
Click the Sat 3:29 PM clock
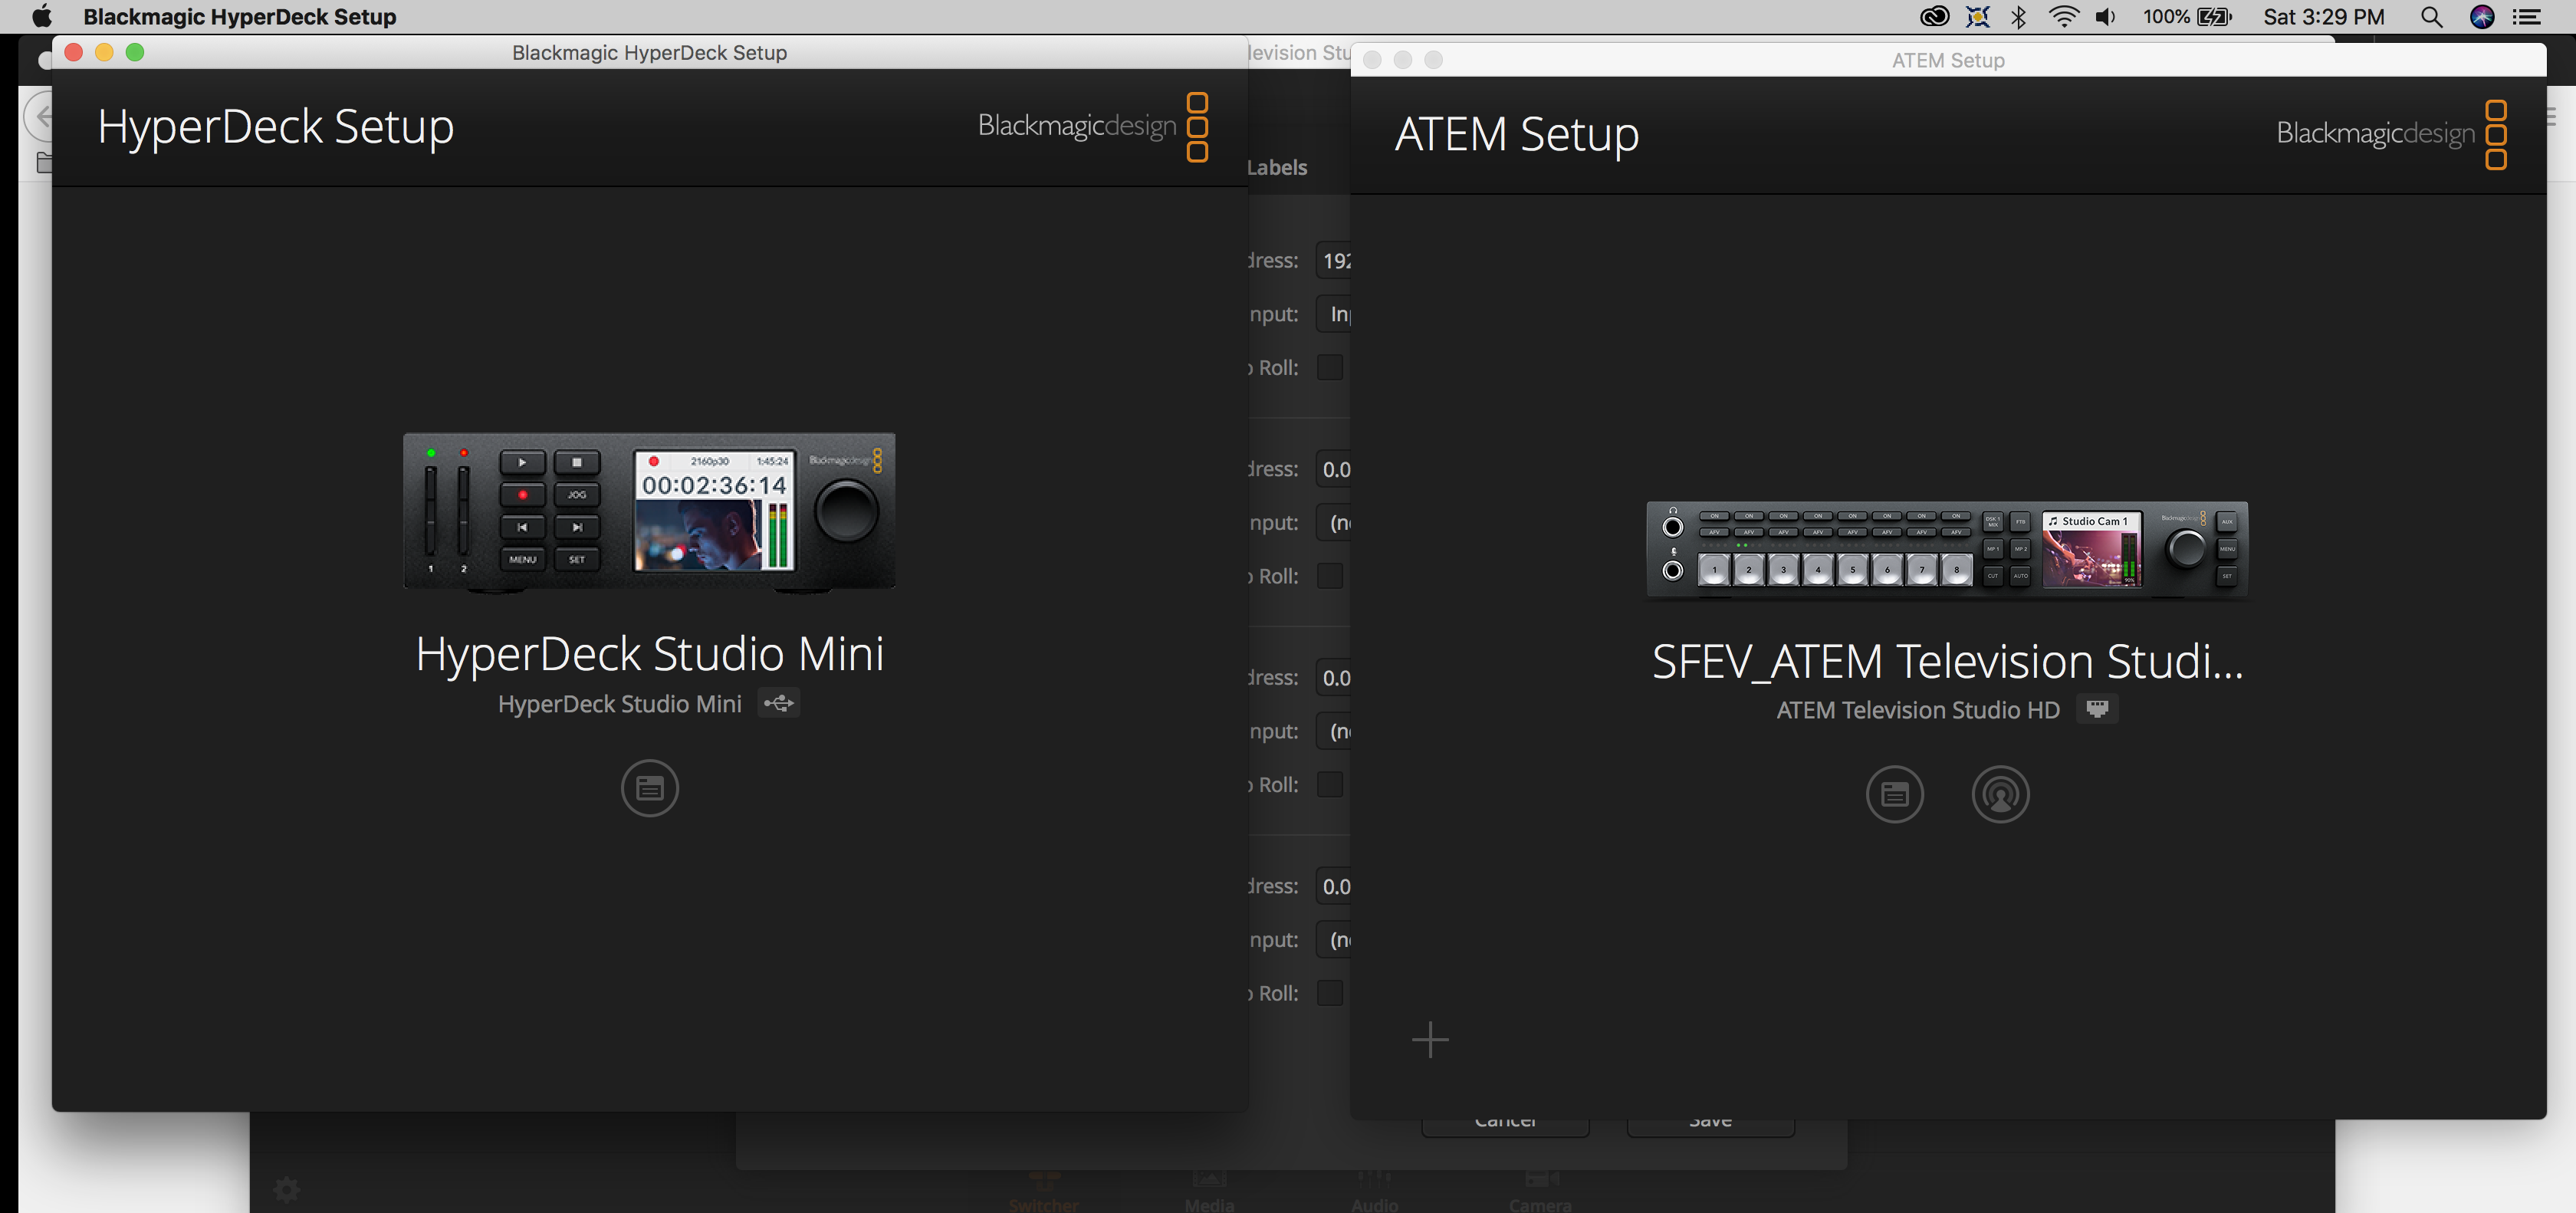2323,17
